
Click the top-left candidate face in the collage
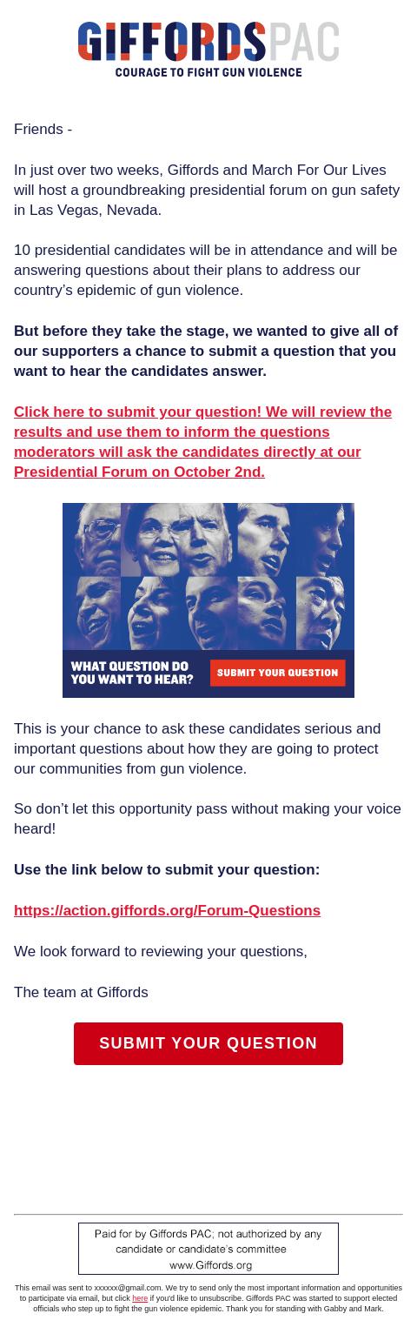click(x=91, y=540)
